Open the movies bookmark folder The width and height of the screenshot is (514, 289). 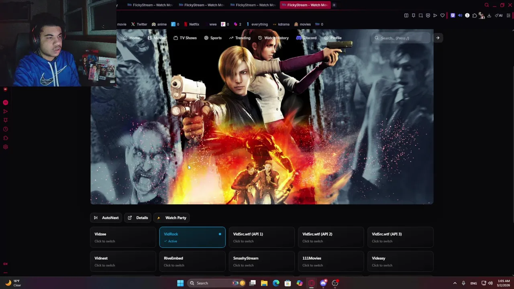pos(302,24)
